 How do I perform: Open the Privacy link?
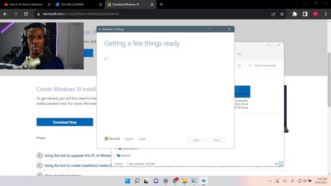pos(41,138)
